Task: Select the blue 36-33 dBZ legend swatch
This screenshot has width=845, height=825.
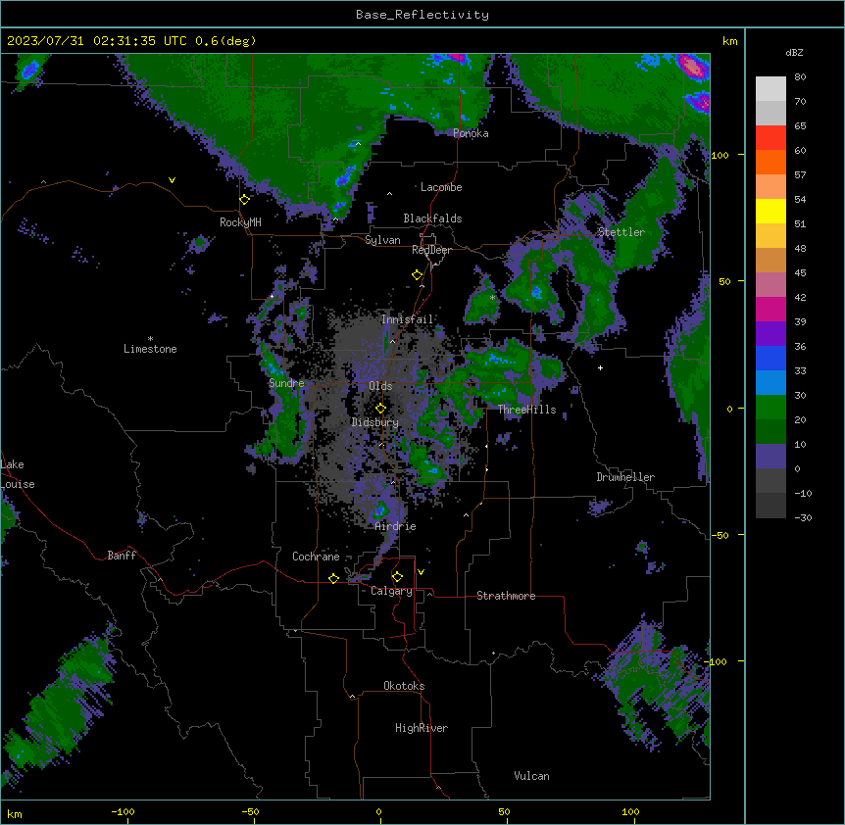Action: 770,358
